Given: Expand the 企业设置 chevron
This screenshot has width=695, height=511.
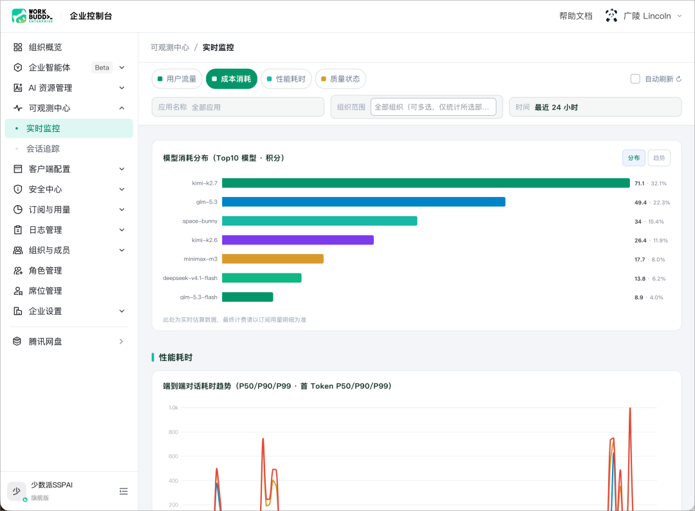Looking at the screenshot, I should pyautogui.click(x=122, y=311).
